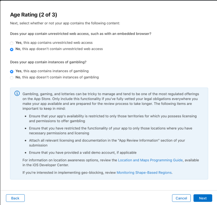This screenshot has height=205, width=217.
Task: Open Location and Maps Programming Guide link
Action: click(150, 160)
